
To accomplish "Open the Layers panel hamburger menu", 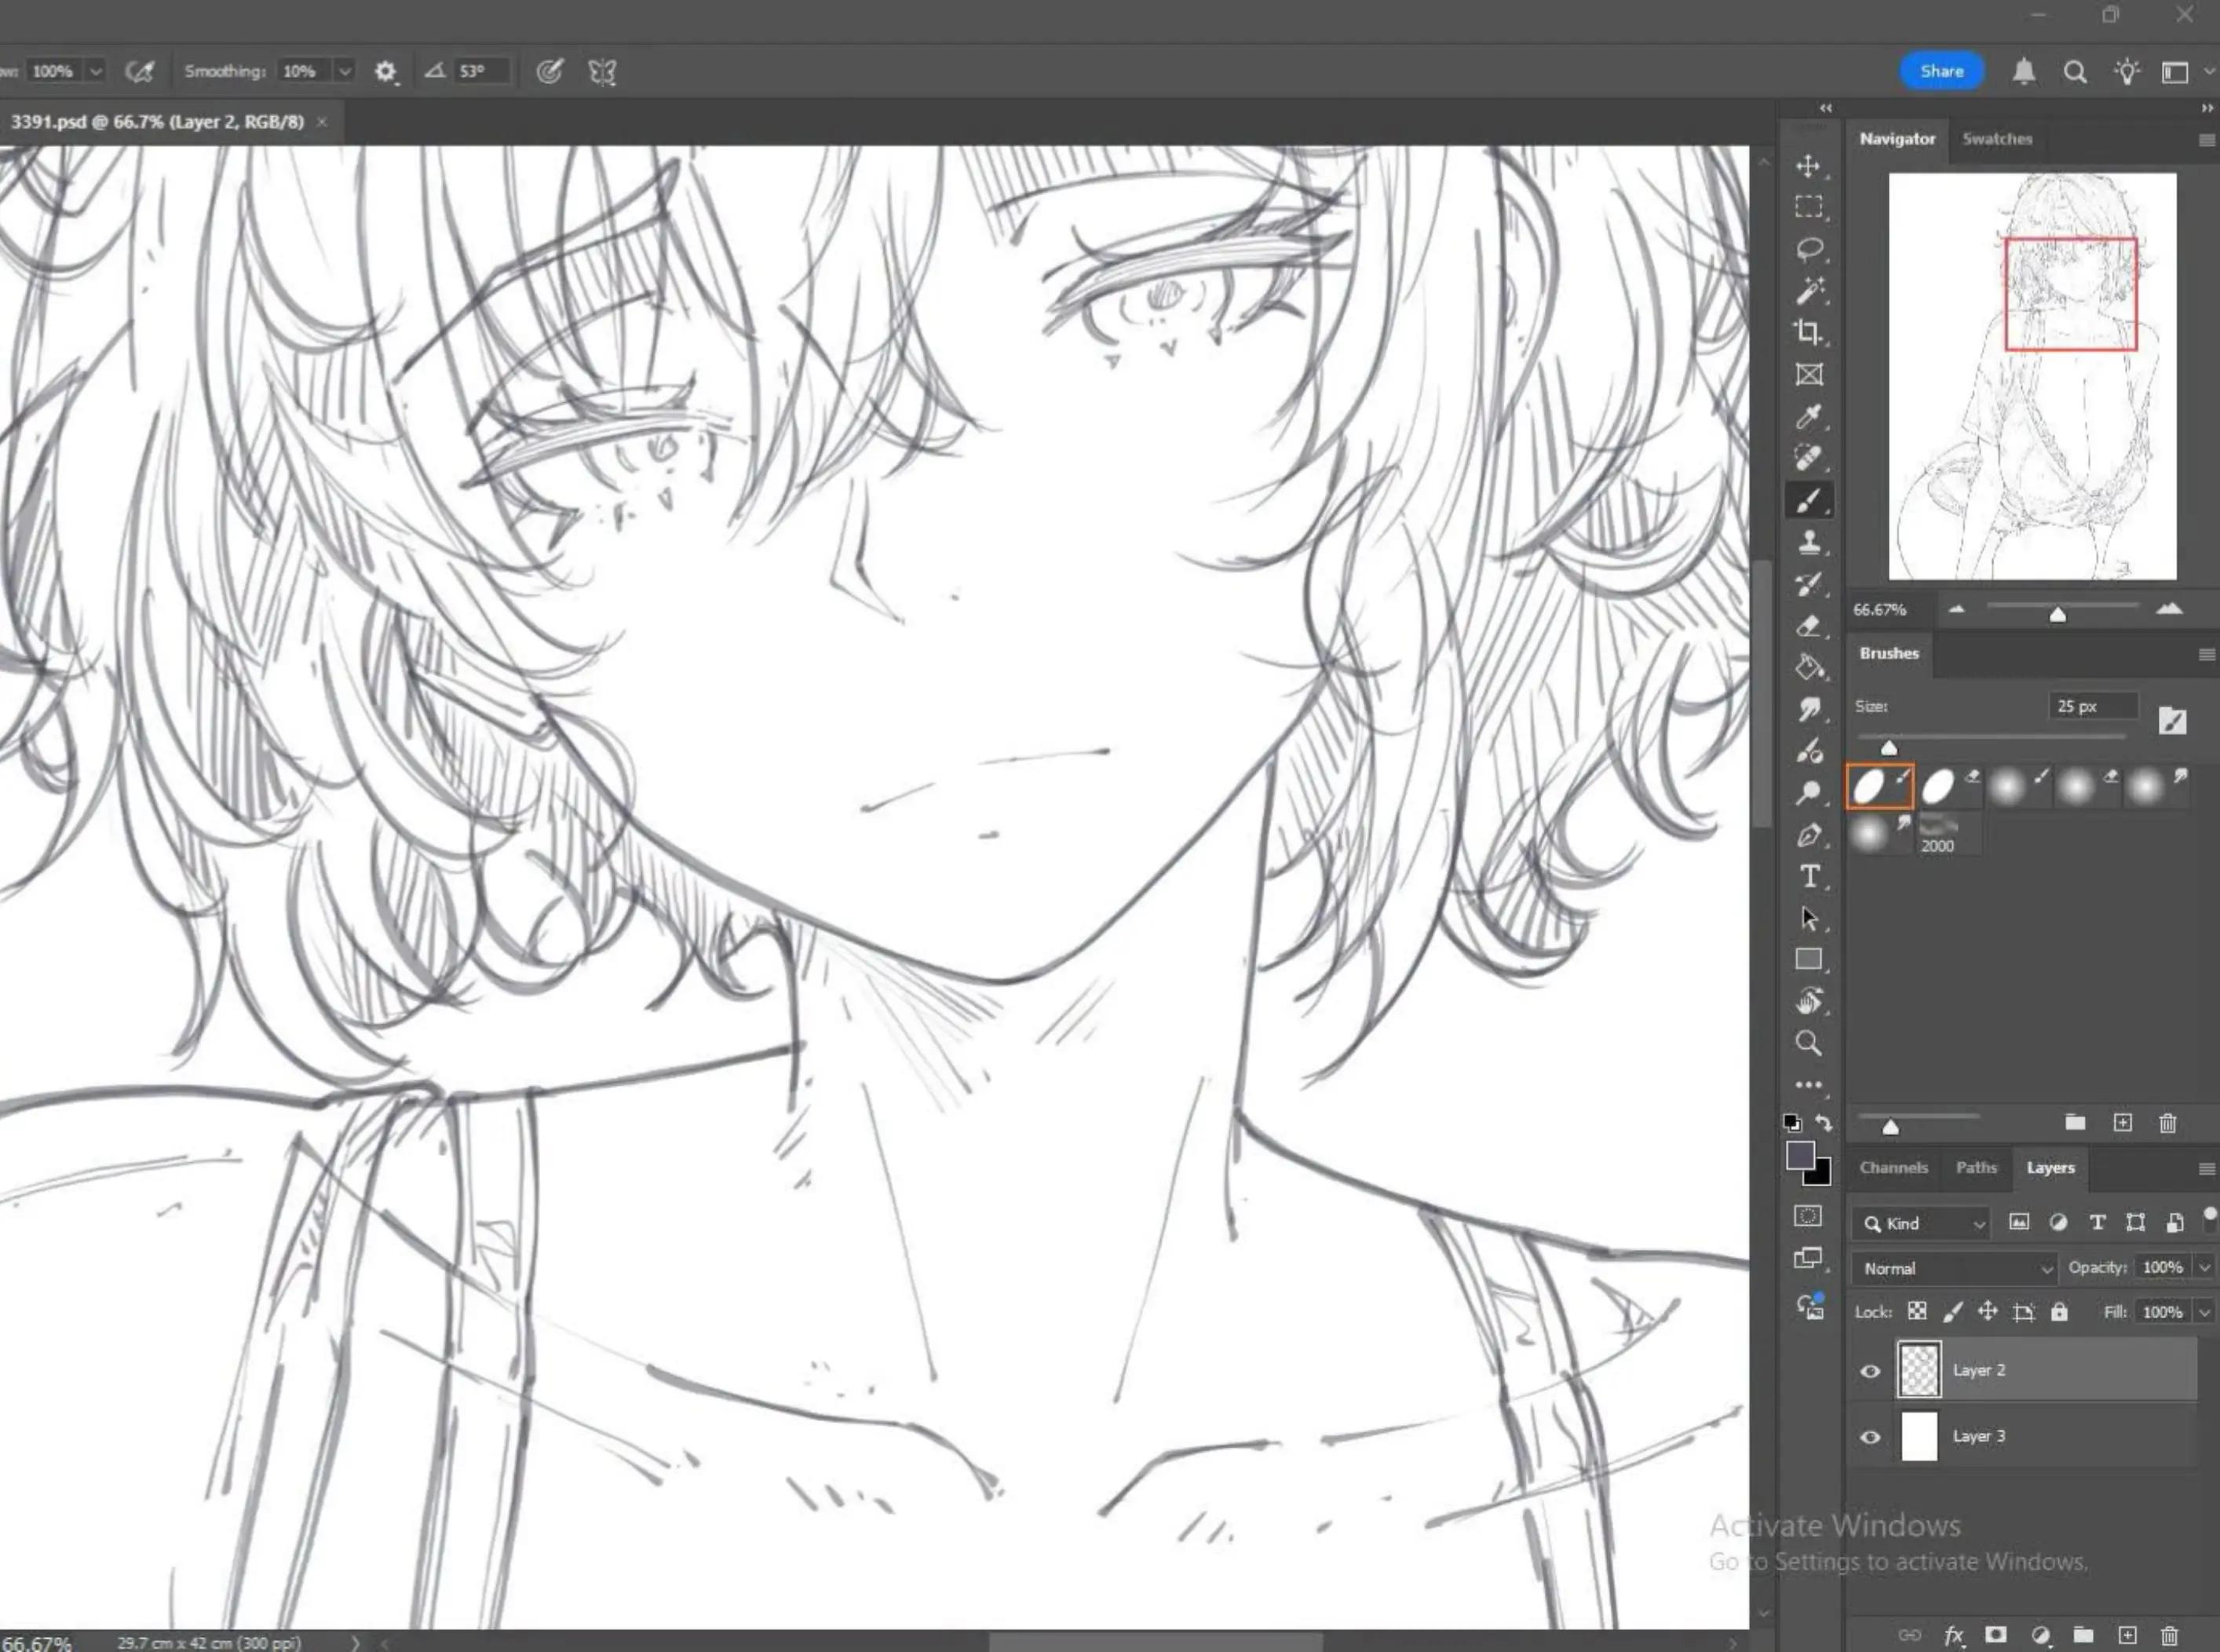I will tap(2206, 1168).
